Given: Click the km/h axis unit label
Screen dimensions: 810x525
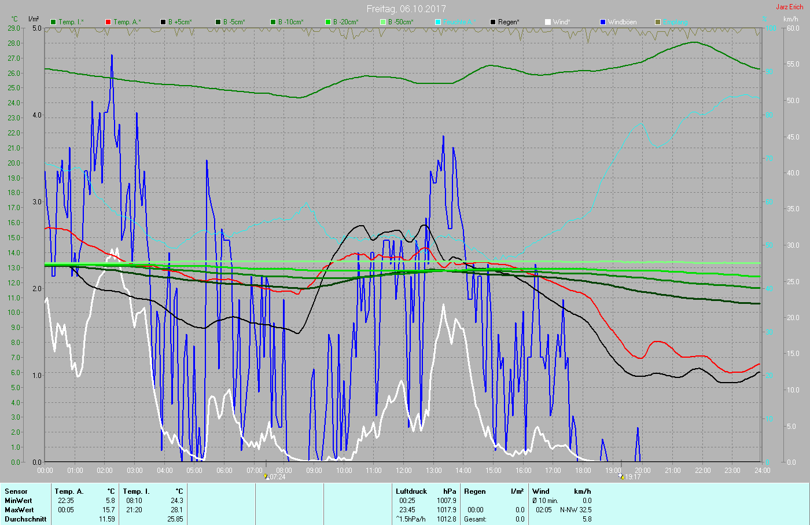Looking at the screenshot, I should click(790, 19).
